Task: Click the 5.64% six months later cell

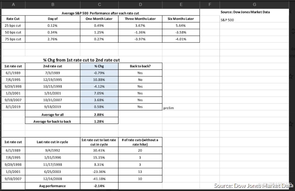Action: (x=181, y=26)
